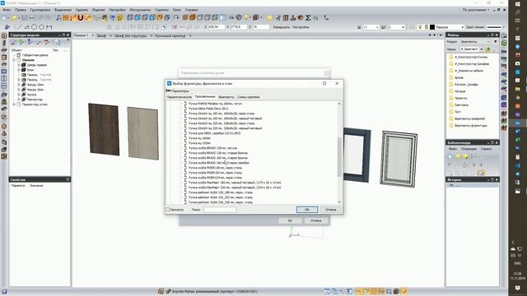Click the scissors tool icon in toolbar
Screen dimensions: 527x296
coord(278,18)
